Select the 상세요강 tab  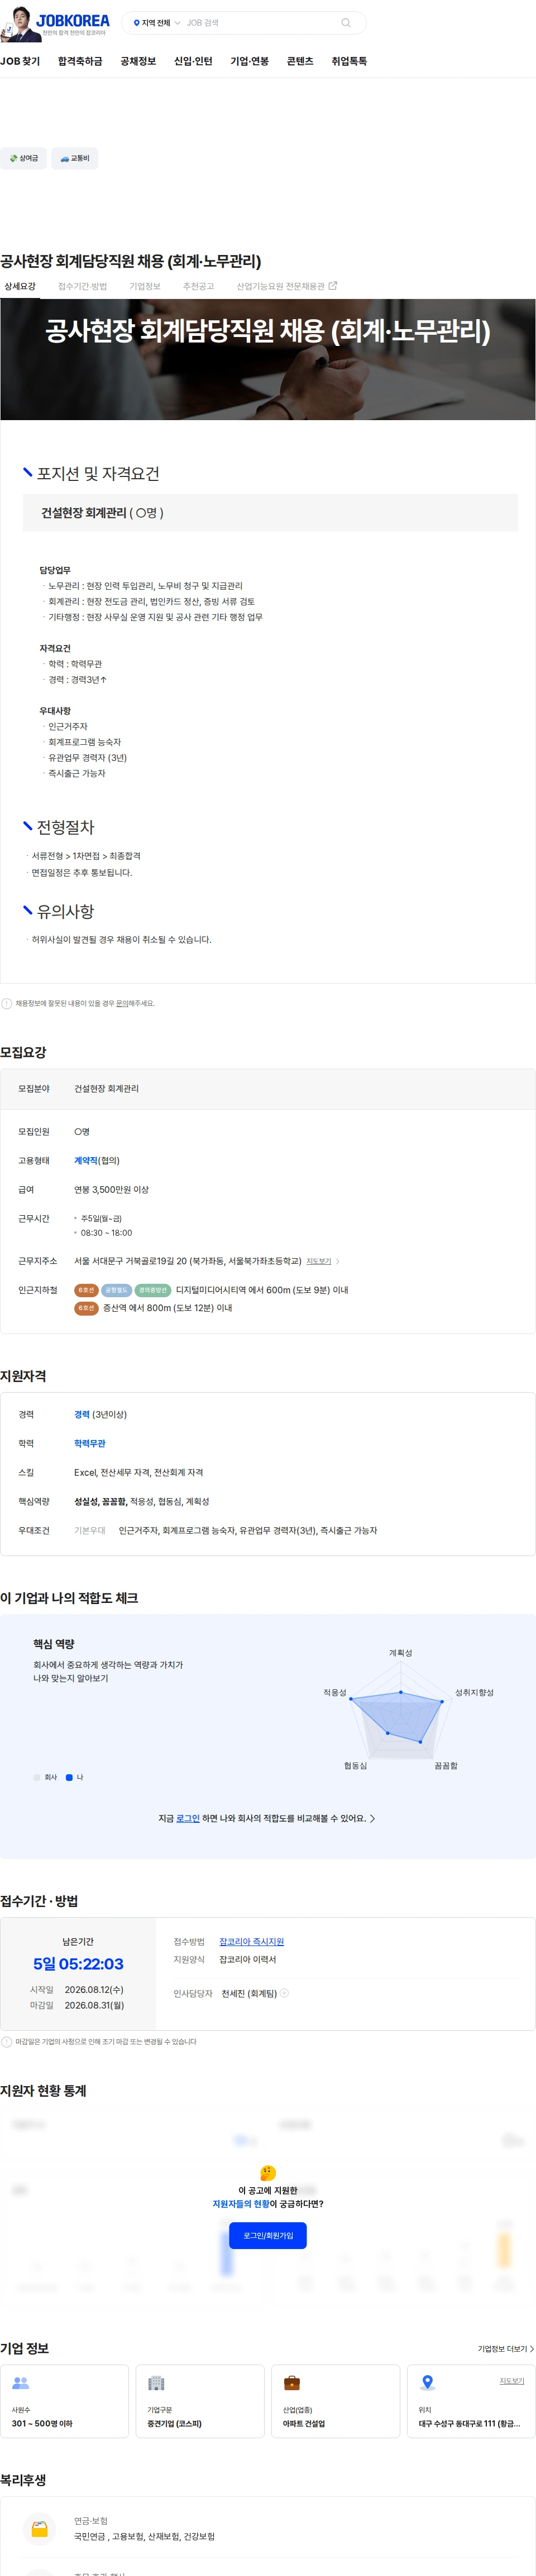(x=20, y=286)
